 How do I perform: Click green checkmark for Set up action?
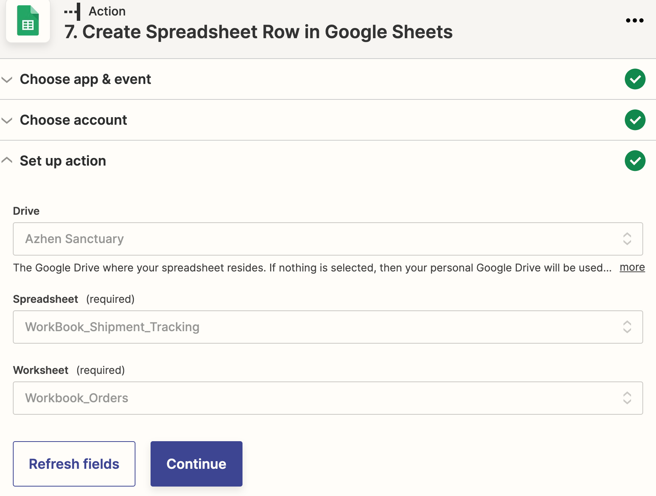pos(635,161)
